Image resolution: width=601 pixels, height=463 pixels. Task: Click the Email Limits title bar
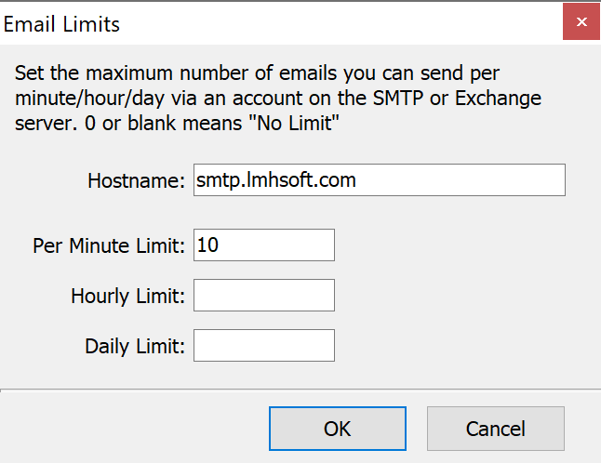281,24
